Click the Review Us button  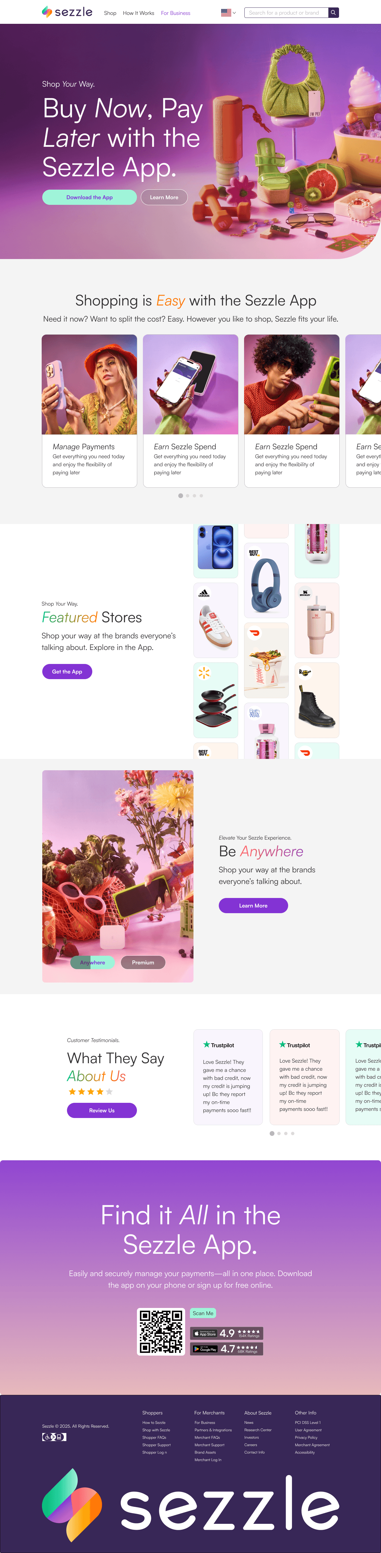point(102,1111)
